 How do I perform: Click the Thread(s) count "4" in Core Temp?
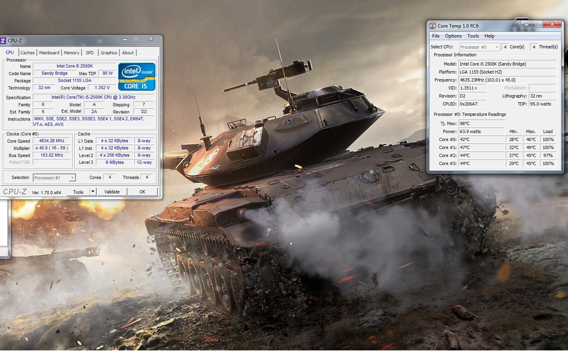tap(534, 47)
